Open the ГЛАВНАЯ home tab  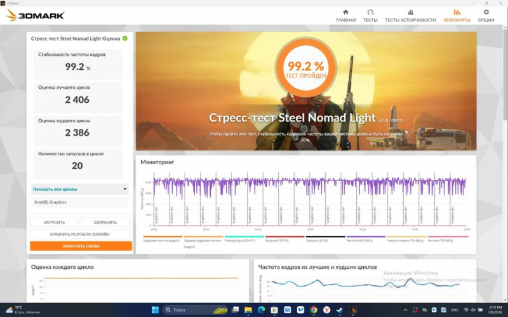click(x=345, y=15)
